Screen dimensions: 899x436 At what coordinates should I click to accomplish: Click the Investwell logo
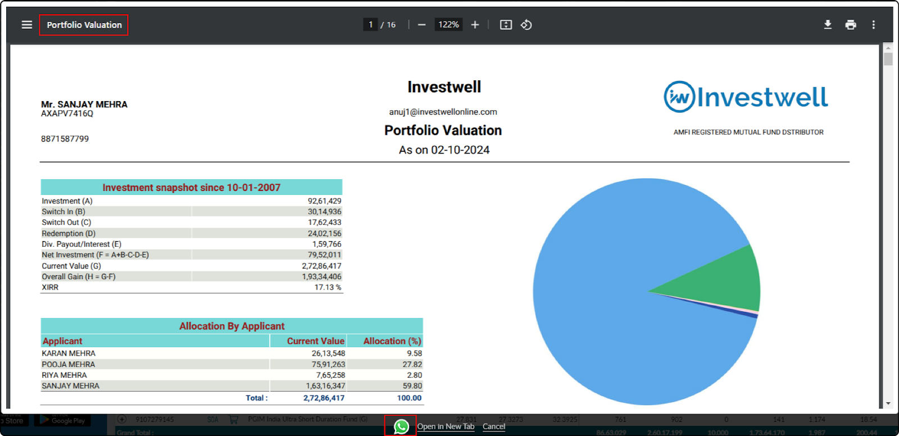tap(746, 97)
